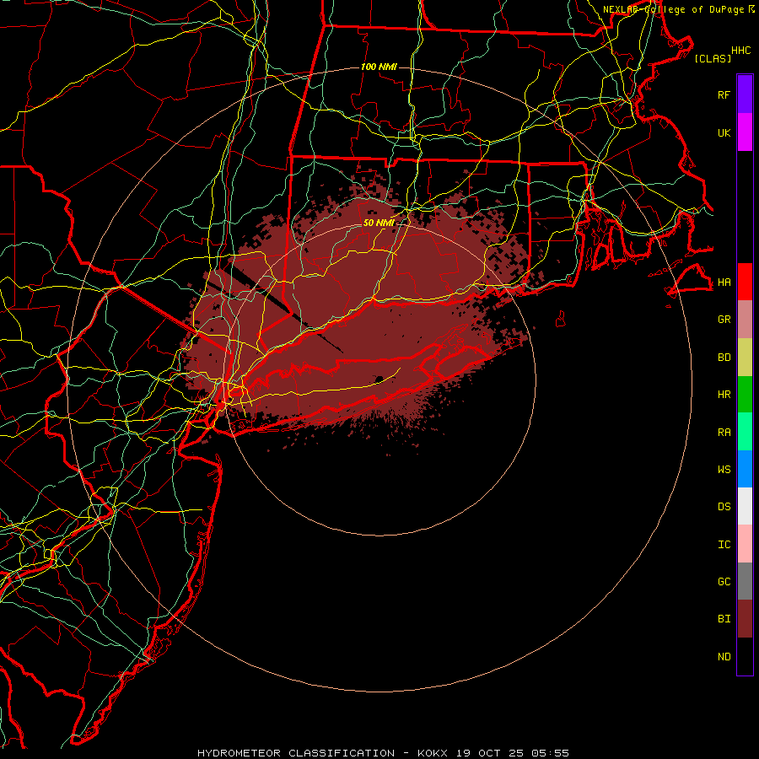Click the 'IC' legend label
Screen dimensions: 759x759
coord(724,545)
